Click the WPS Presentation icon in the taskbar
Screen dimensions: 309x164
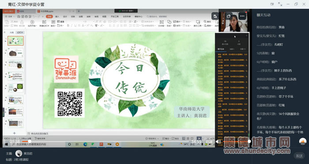pyautogui.click(x=101, y=145)
